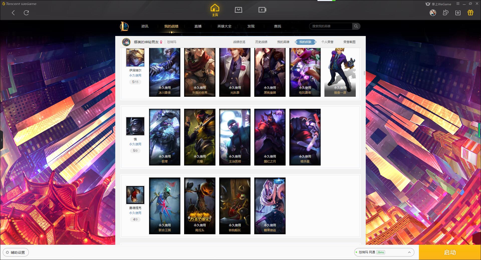481x260 pixels.
Task: Switch to 荣誉截图 sub-tab
Action: pos(349,42)
